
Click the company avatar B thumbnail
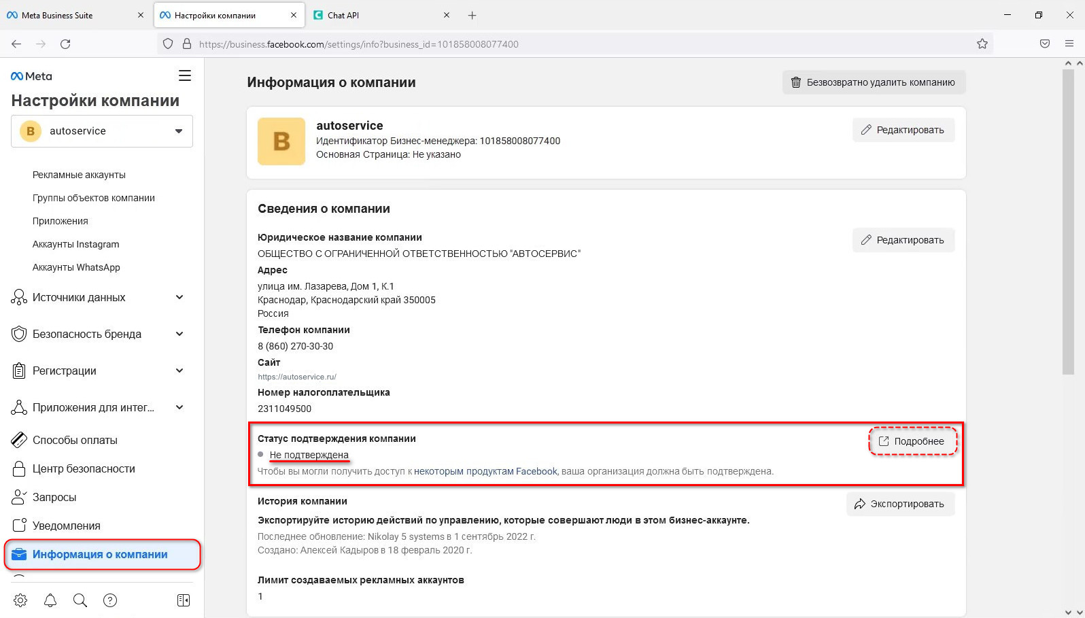(x=281, y=141)
